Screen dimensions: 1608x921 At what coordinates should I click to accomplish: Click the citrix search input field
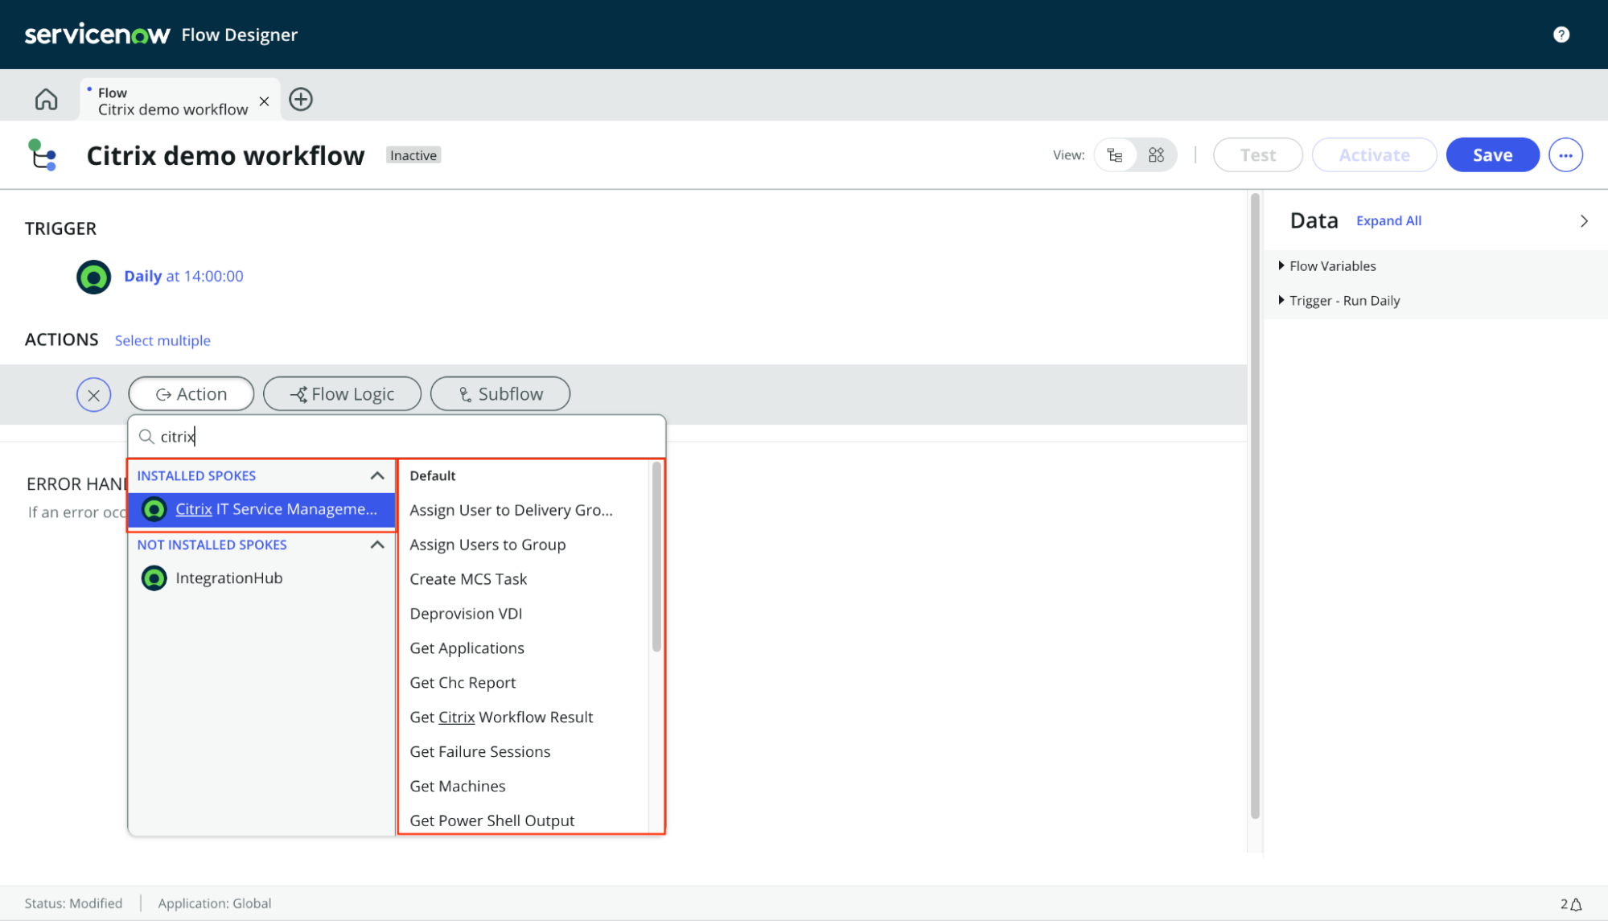pyautogui.click(x=397, y=436)
